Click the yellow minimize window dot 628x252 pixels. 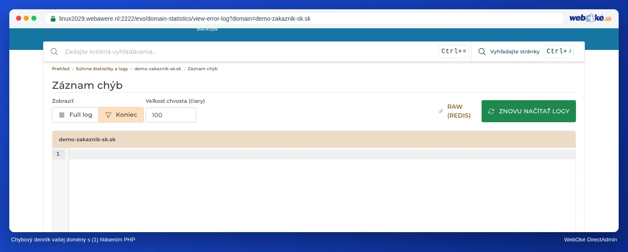(x=26, y=18)
